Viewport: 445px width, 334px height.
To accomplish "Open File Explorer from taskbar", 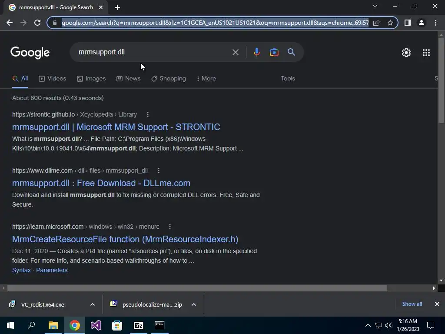I will coord(53,325).
